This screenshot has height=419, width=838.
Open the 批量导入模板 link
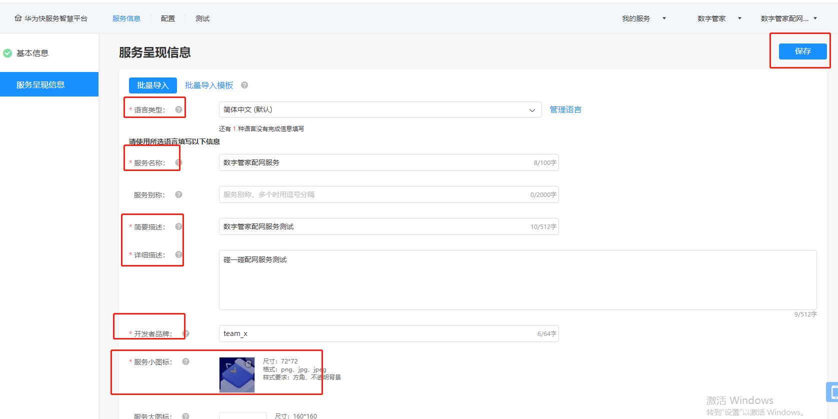pos(209,85)
